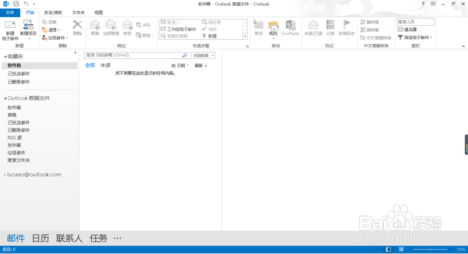The width and height of the screenshot is (468, 254).
Task: Open the 垃圾邮件 junk dropdown
Action: pyautogui.click(x=55, y=38)
